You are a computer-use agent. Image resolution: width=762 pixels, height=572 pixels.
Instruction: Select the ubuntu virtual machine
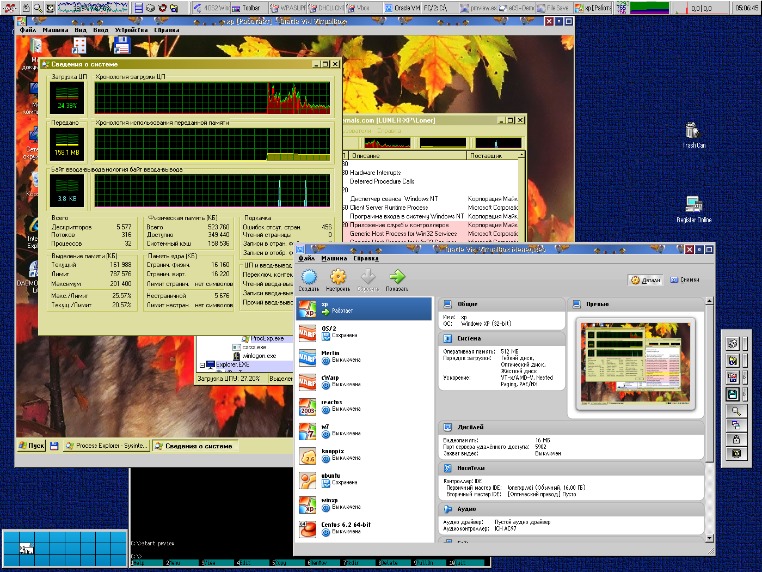[x=365, y=479]
